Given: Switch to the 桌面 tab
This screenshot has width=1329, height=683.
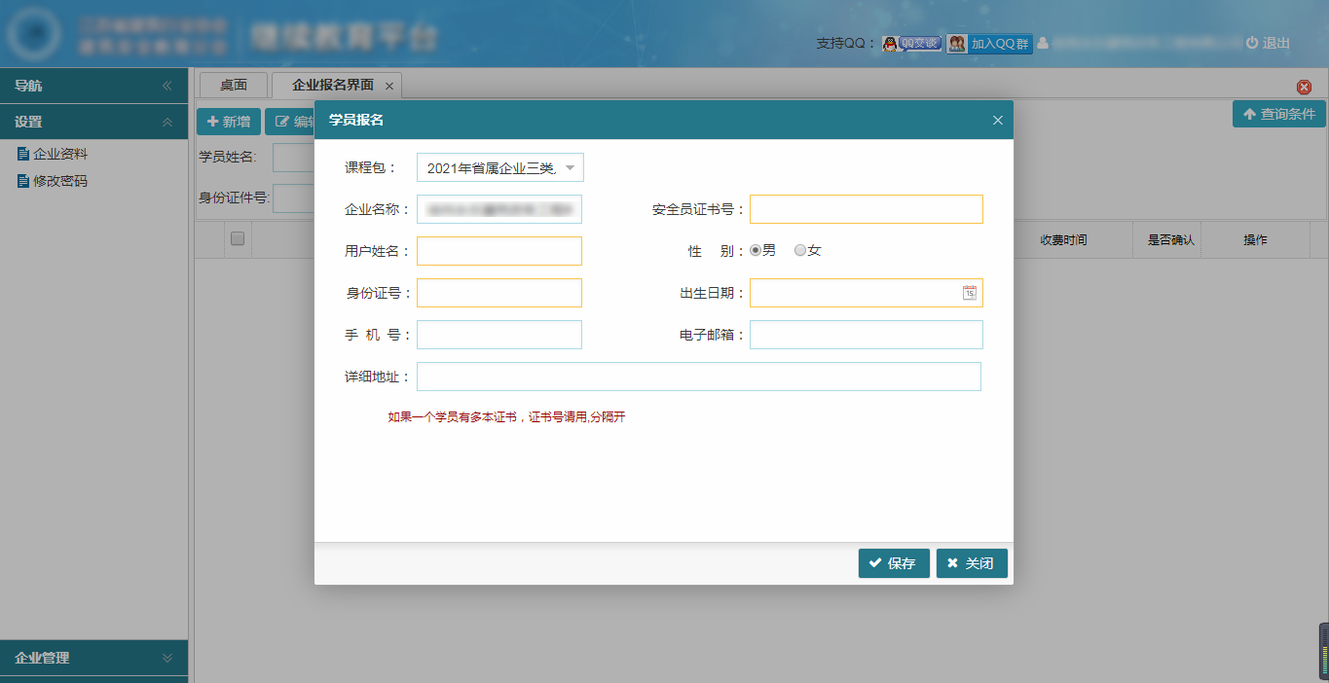Looking at the screenshot, I should click(x=233, y=86).
